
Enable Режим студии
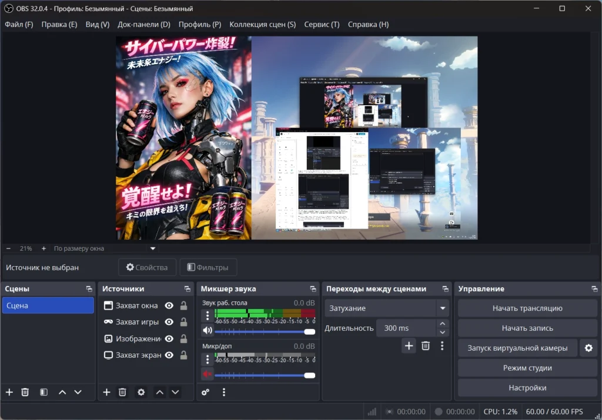tap(527, 368)
